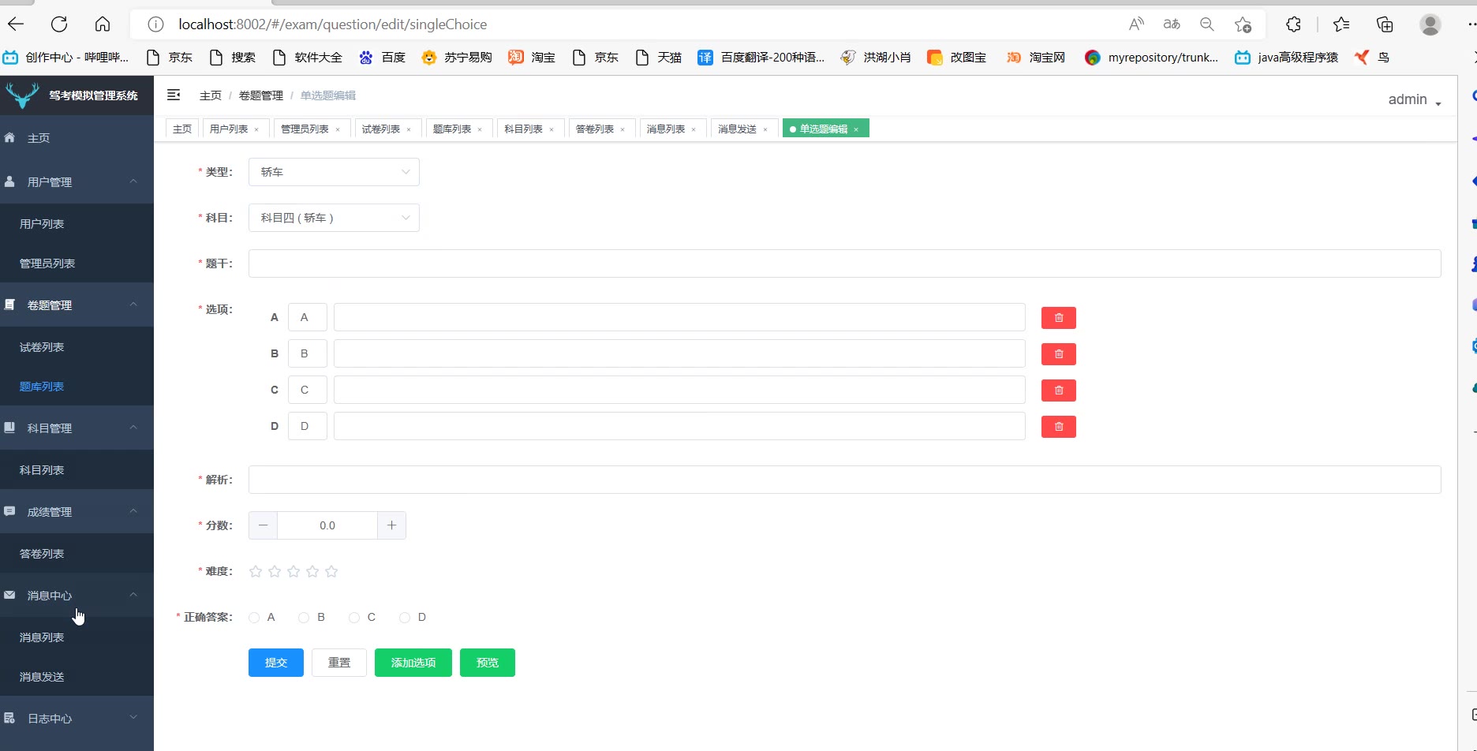Select correct answer D radio
The height and width of the screenshot is (751, 1477).
point(405,617)
